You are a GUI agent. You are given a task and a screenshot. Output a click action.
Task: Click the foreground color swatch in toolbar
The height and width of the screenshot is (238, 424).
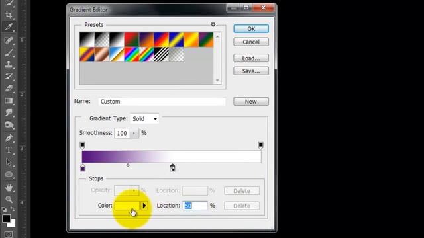click(x=6, y=218)
